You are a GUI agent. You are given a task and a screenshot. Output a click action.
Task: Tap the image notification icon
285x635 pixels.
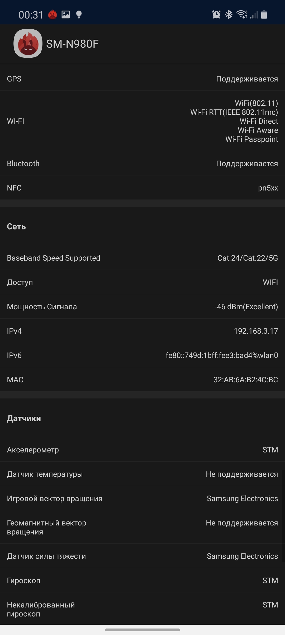point(66,14)
